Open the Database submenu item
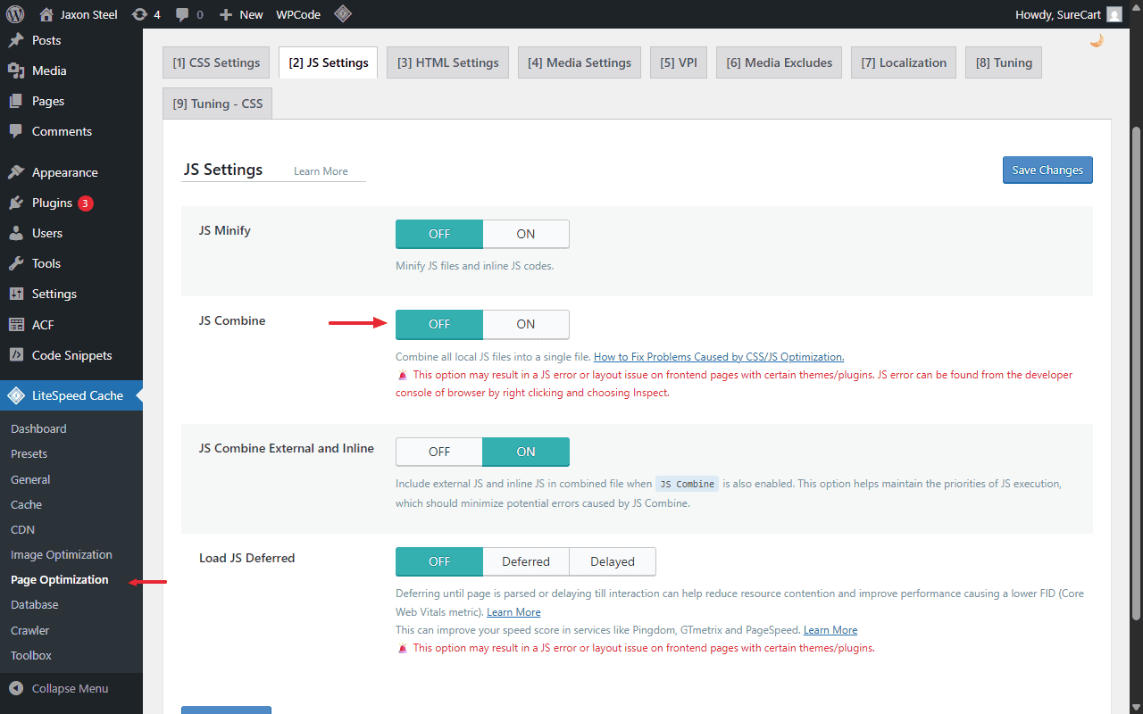The width and height of the screenshot is (1143, 714). tap(35, 604)
